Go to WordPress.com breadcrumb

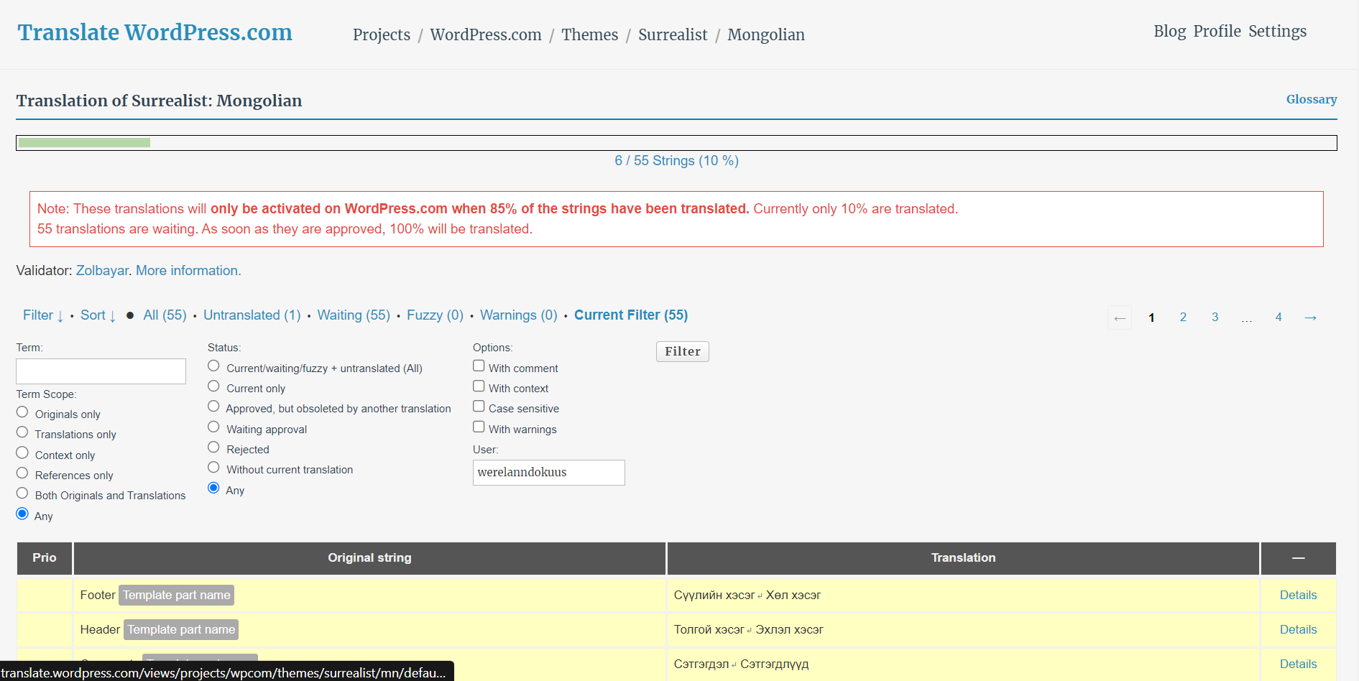click(486, 34)
